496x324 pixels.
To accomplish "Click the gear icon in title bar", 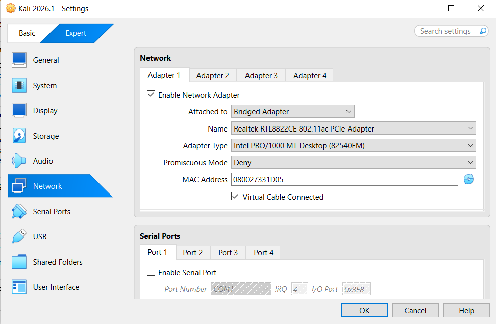I will tap(11, 8).
